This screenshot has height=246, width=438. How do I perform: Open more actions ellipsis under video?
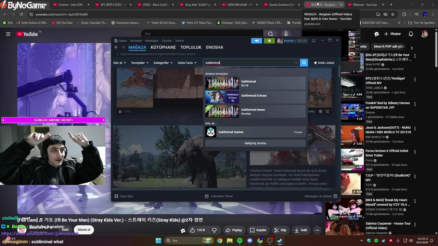[317, 230]
